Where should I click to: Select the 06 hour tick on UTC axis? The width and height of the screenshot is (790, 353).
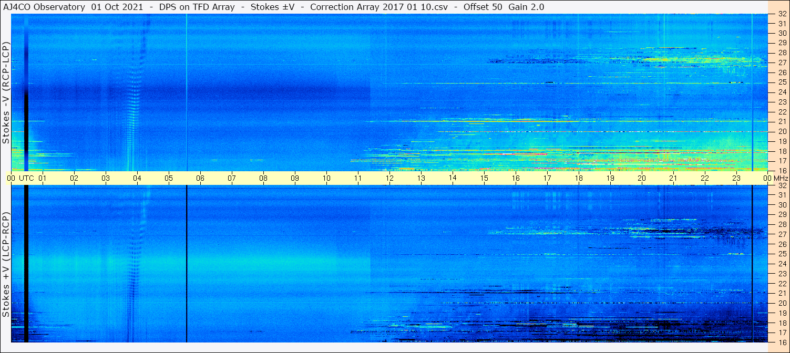coord(200,178)
